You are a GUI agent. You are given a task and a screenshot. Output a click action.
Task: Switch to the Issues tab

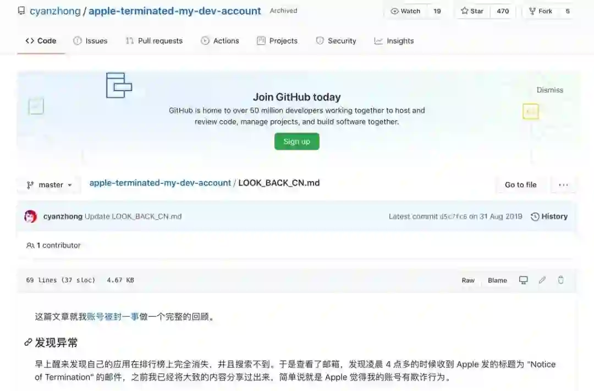[90, 41]
